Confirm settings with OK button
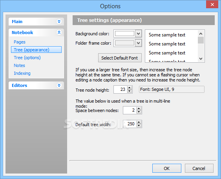 [167, 168]
